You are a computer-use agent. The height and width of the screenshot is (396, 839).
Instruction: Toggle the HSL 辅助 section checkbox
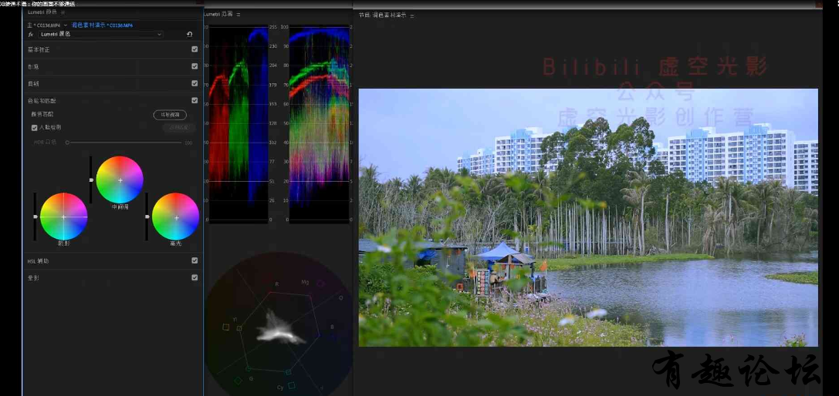195,261
